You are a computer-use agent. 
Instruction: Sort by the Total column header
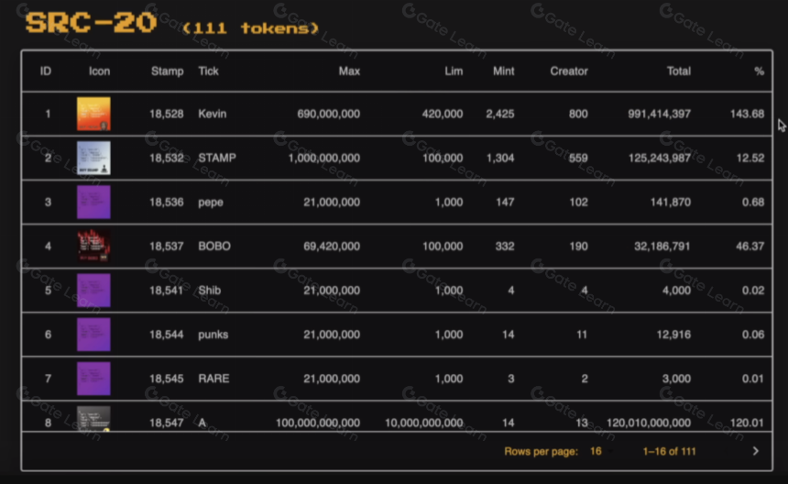(678, 71)
